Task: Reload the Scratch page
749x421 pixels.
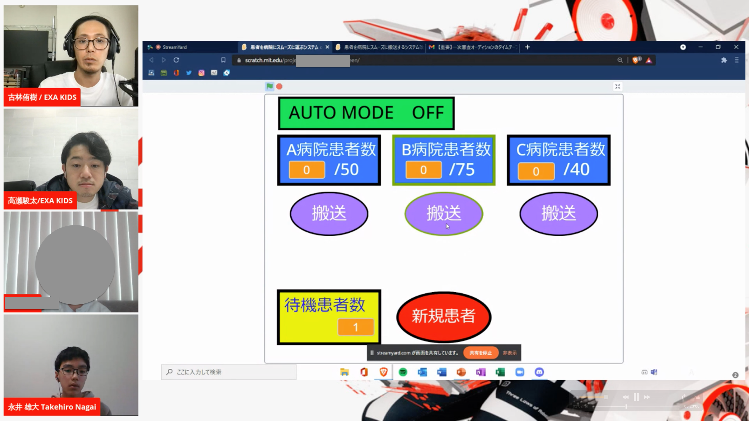Action: coord(176,60)
